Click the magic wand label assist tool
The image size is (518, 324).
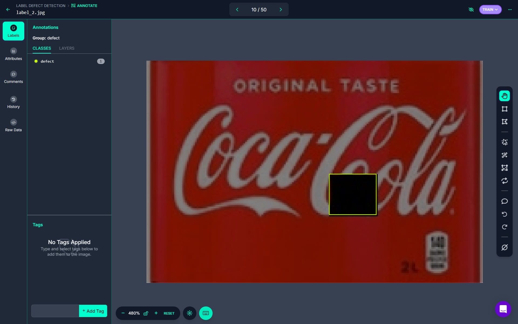tap(505, 155)
